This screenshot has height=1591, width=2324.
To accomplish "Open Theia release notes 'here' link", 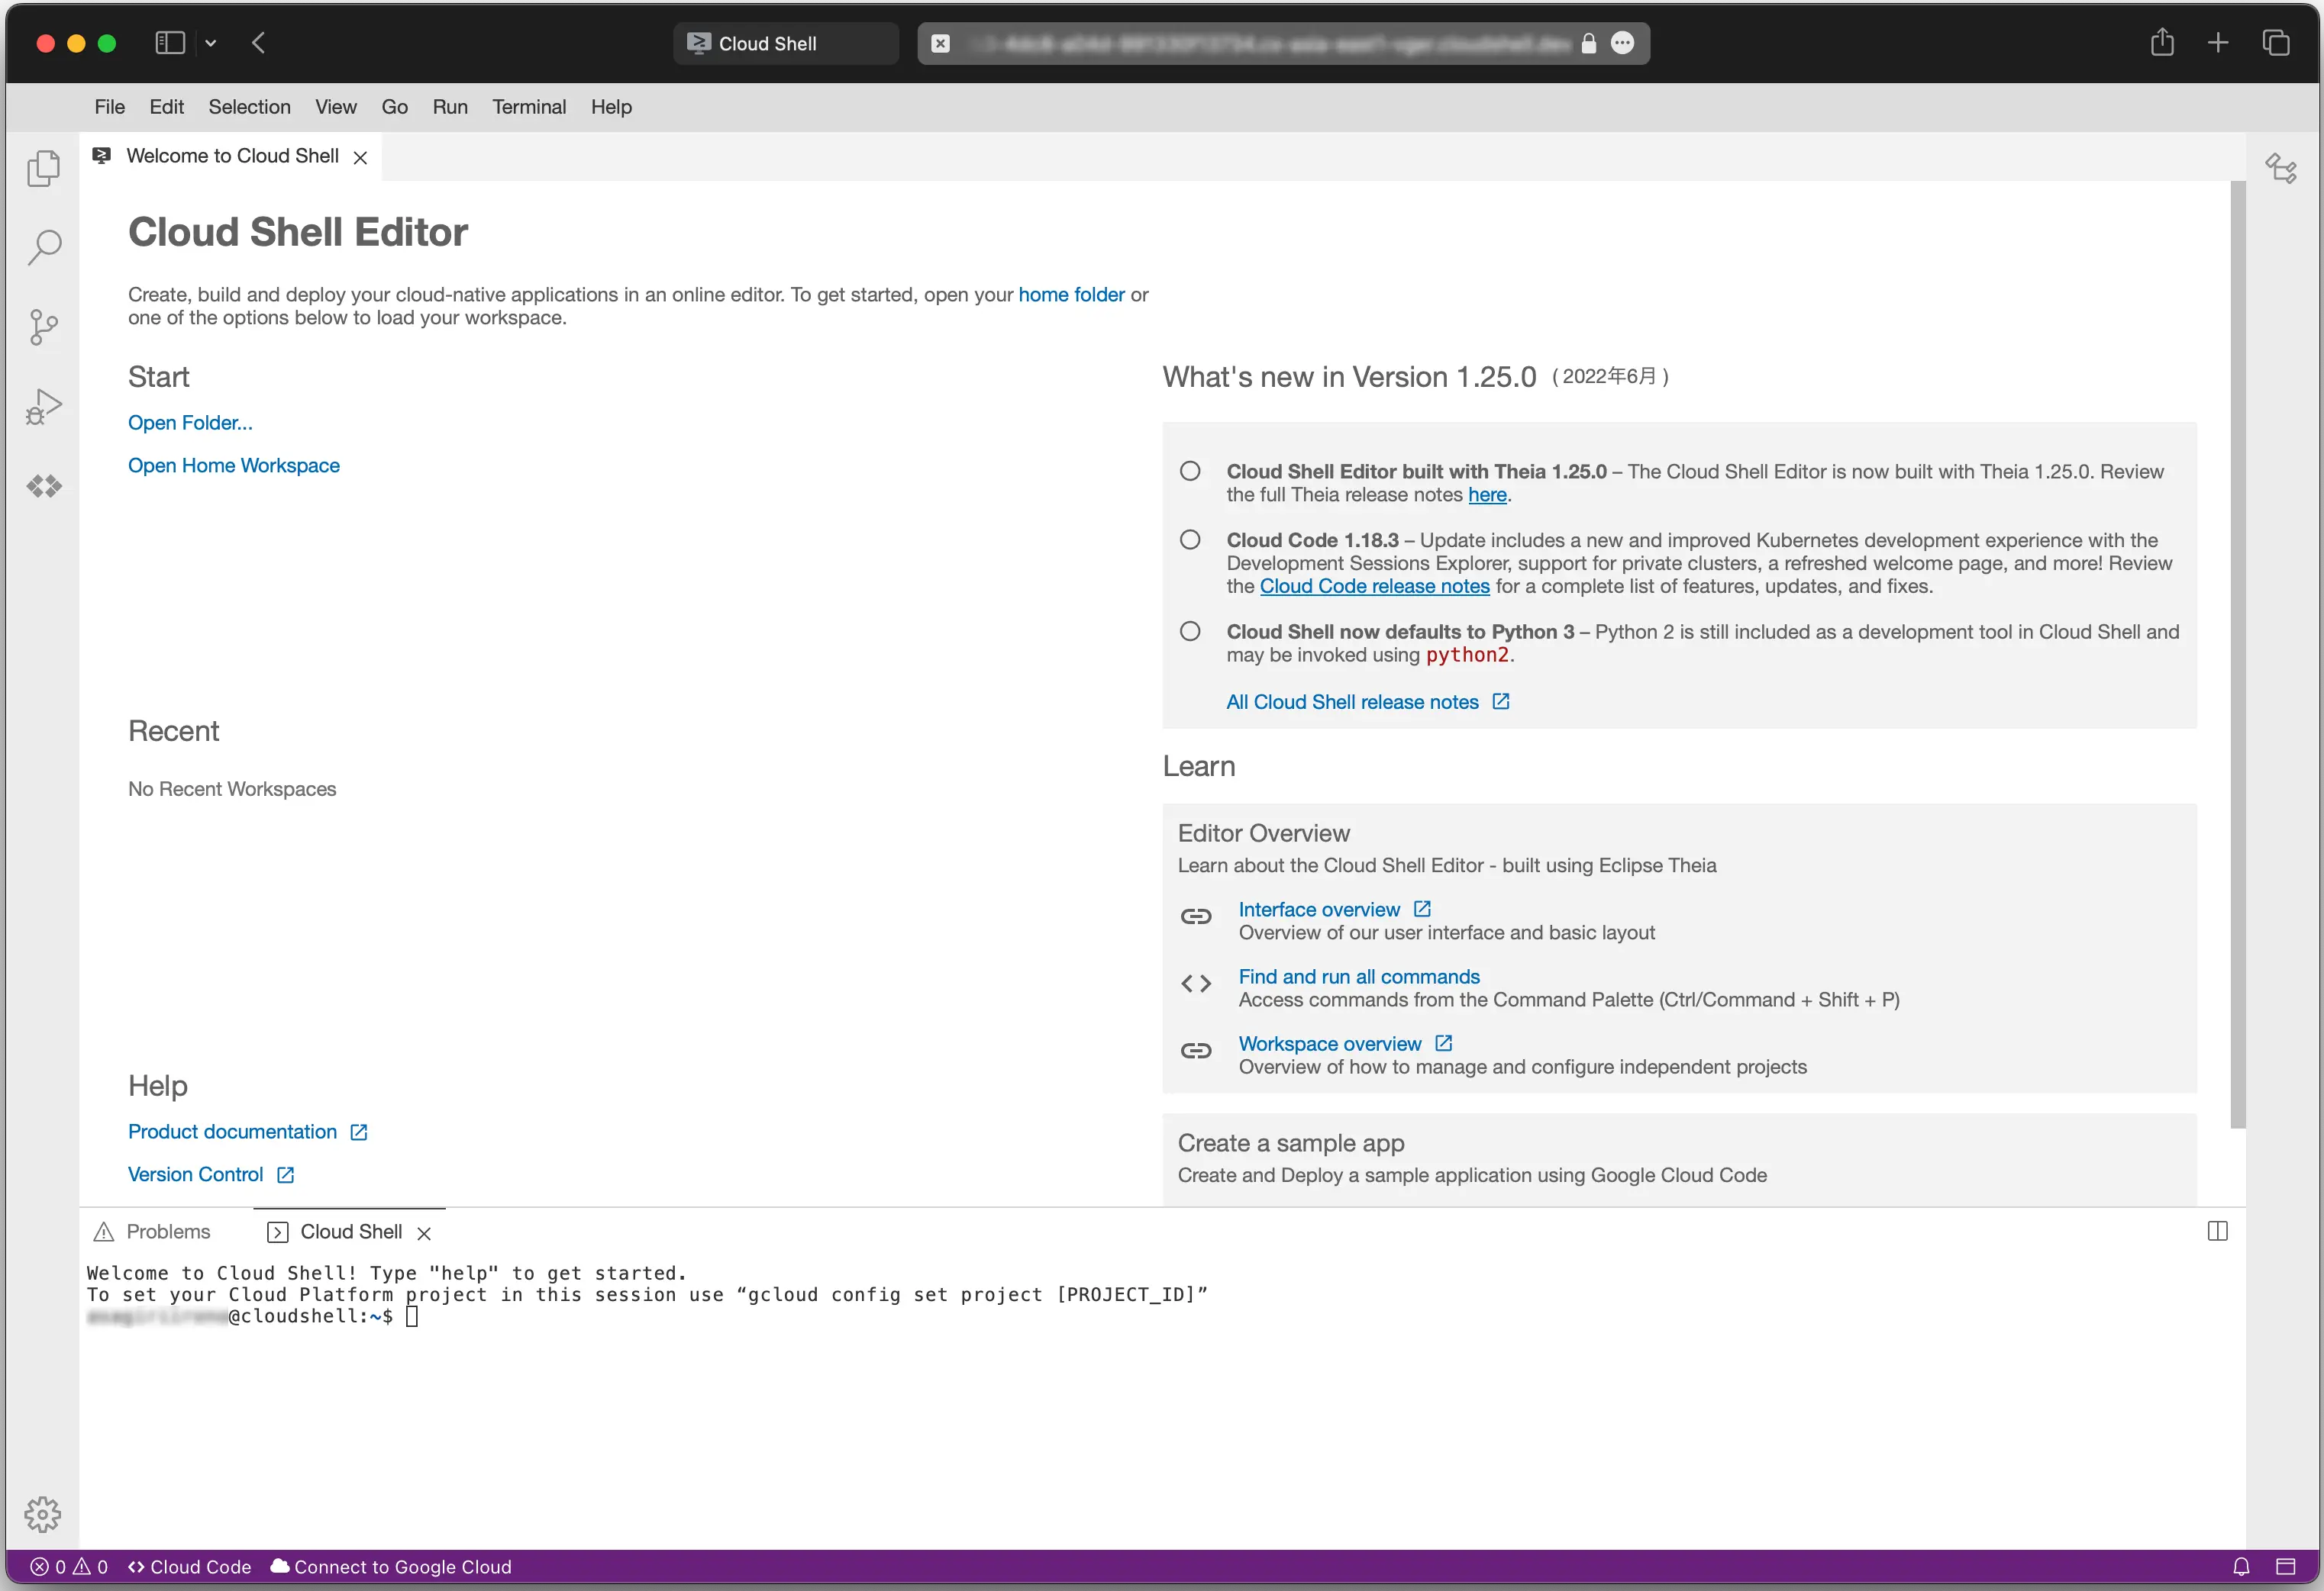I will pyautogui.click(x=1487, y=494).
